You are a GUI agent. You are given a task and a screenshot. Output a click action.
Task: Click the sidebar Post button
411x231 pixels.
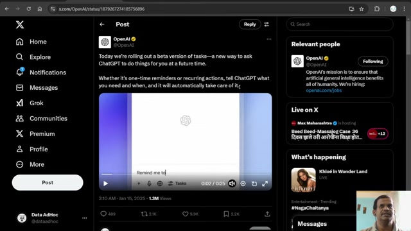pos(48,182)
